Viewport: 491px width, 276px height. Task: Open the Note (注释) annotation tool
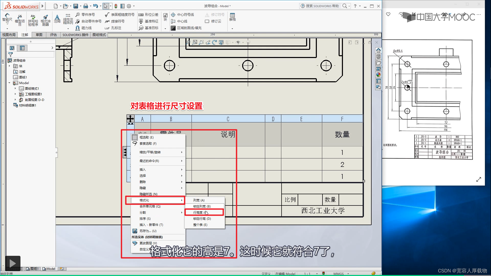click(x=57, y=18)
